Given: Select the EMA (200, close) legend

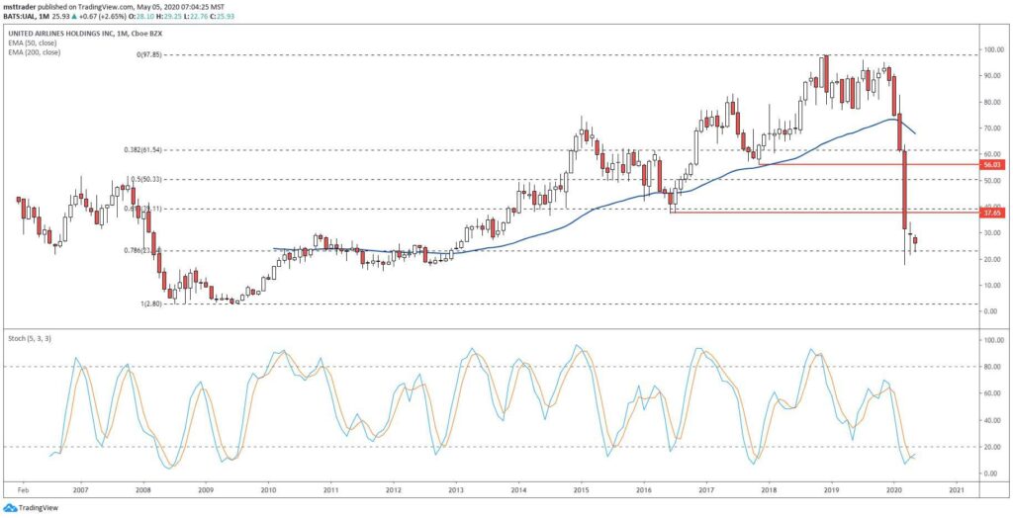Looking at the screenshot, I should coord(35,51).
